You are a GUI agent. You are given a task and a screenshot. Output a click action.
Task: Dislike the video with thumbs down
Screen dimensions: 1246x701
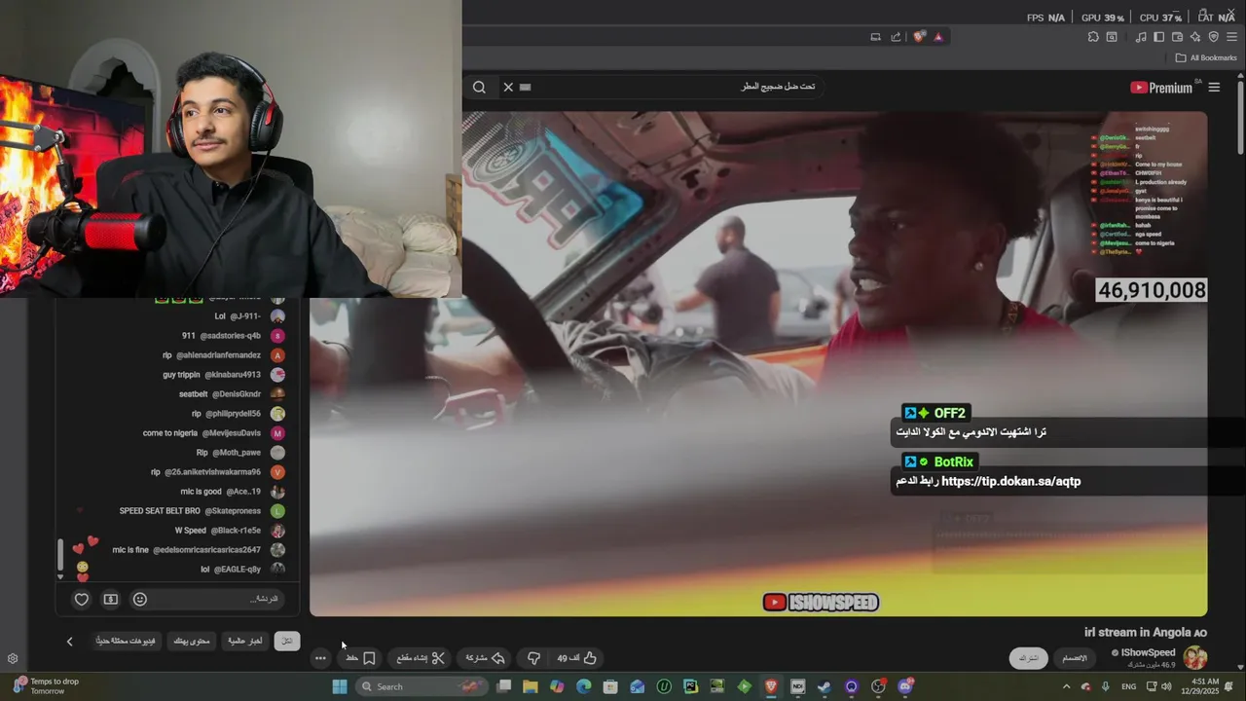(x=533, y=658)
